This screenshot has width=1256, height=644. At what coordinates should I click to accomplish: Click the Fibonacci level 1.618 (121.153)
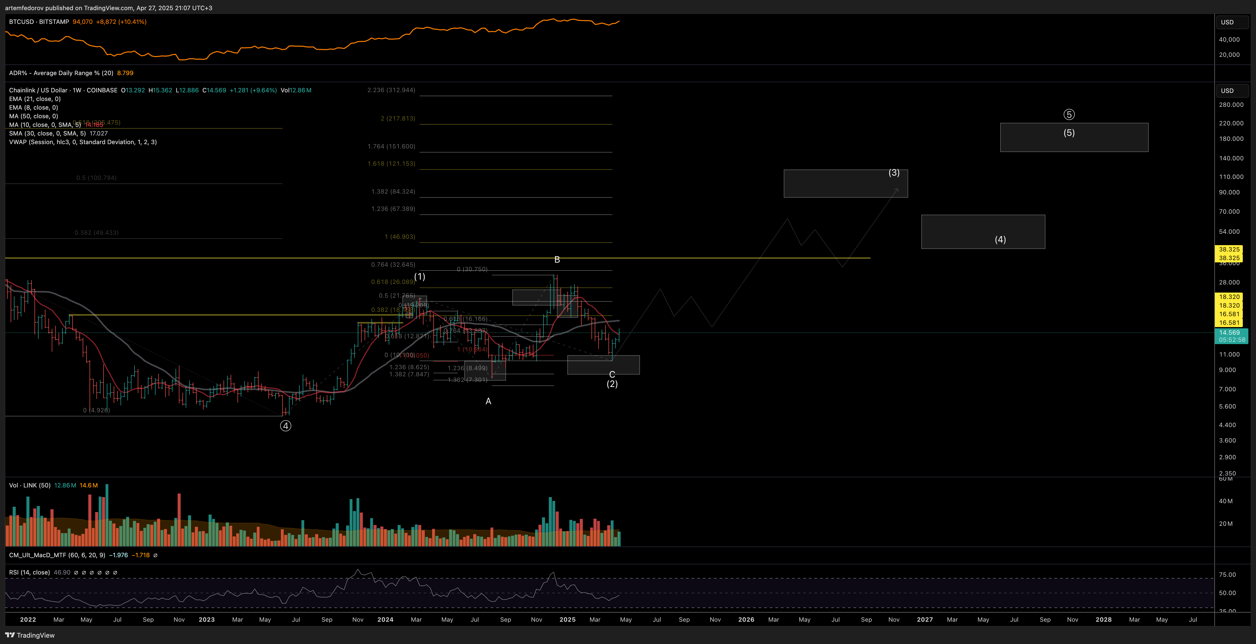coord(391,164)
